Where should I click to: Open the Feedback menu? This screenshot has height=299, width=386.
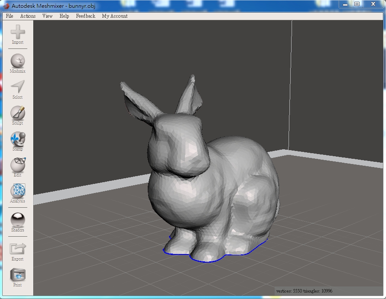click(x=85, y=16)
